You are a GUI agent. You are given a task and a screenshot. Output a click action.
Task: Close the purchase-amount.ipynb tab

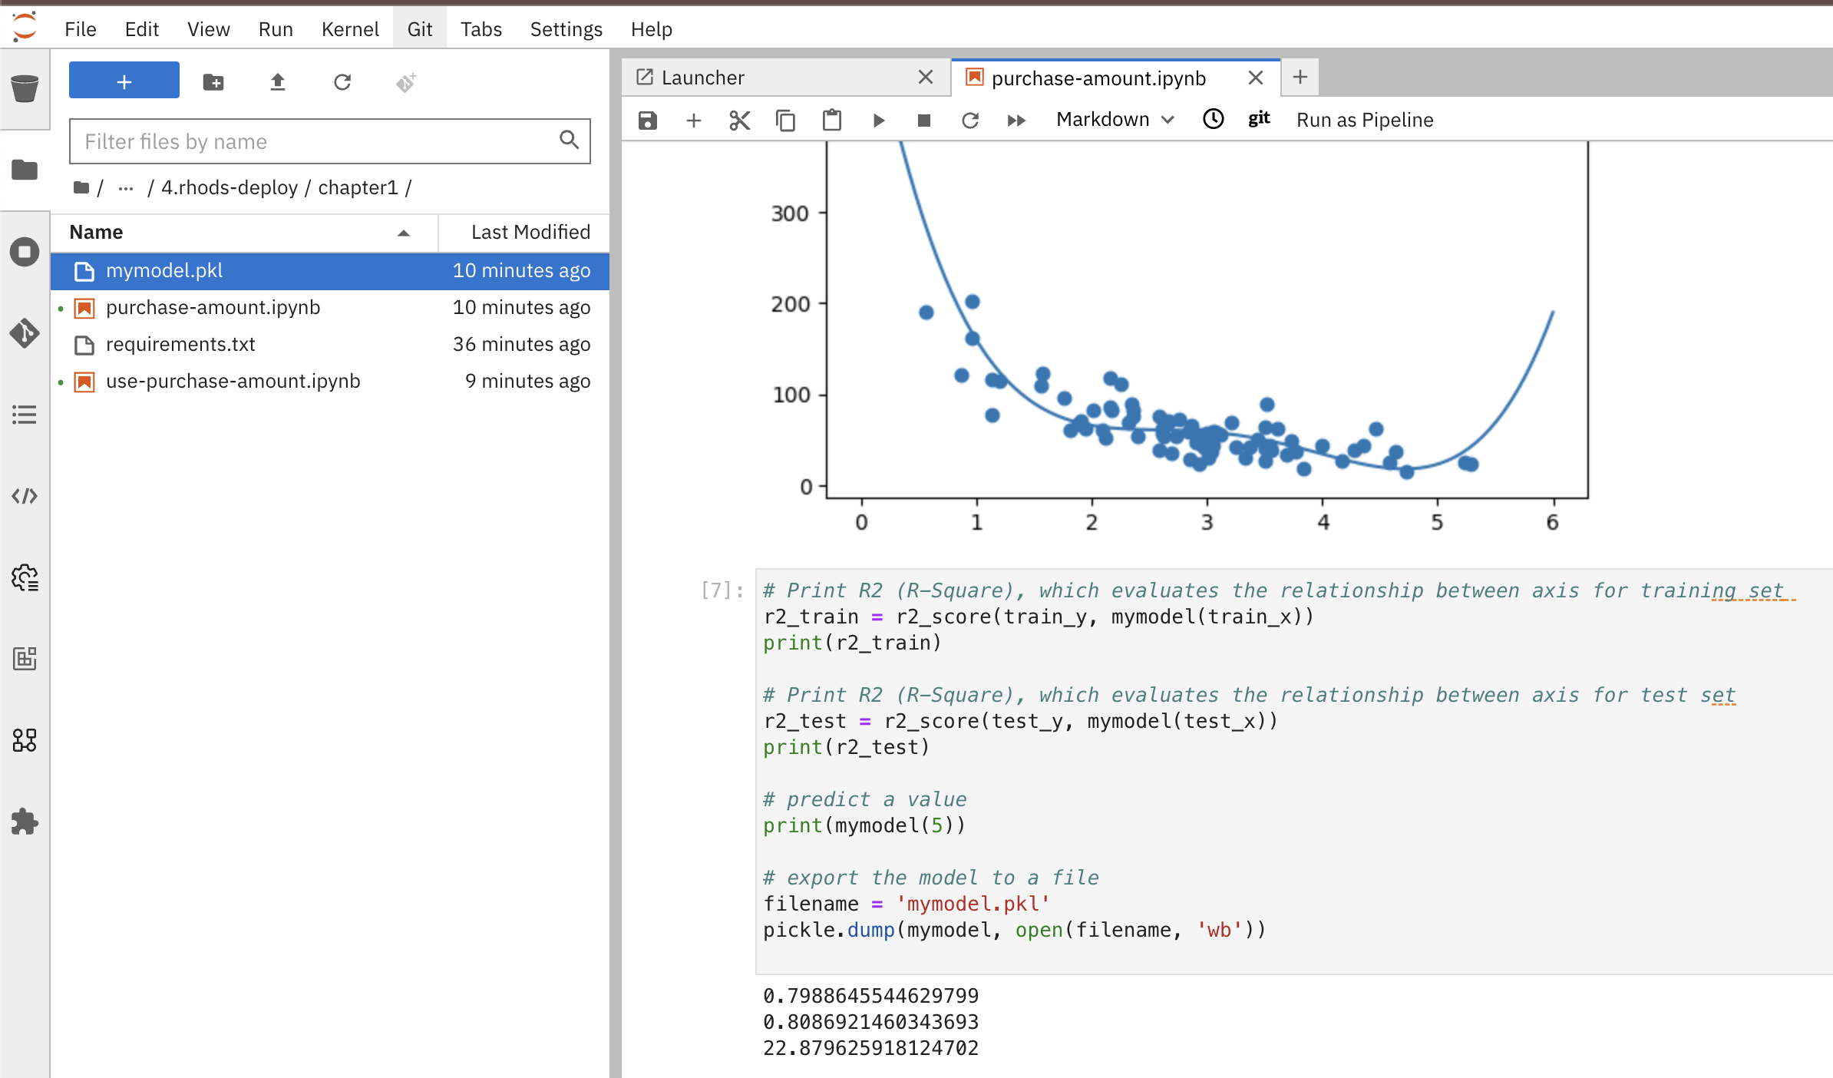(x=1256, y=78)
